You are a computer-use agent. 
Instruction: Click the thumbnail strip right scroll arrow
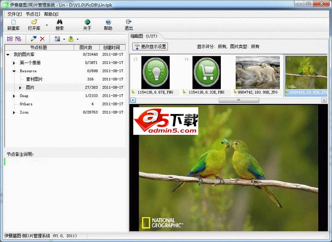tap(324, 100)
